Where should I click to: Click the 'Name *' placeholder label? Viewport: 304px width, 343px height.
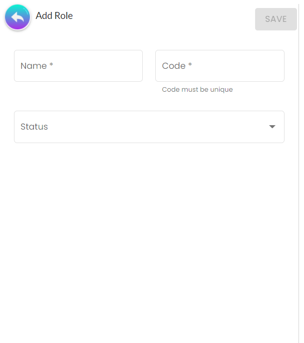point(37,66)
